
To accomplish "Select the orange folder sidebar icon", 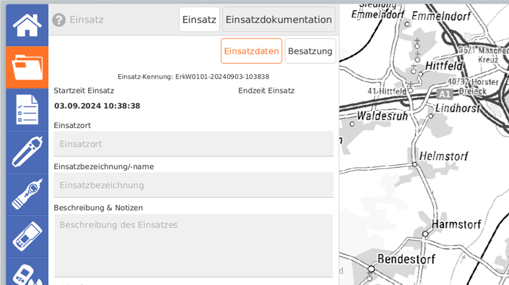I will pyautogui.click(x=28, y=68).
